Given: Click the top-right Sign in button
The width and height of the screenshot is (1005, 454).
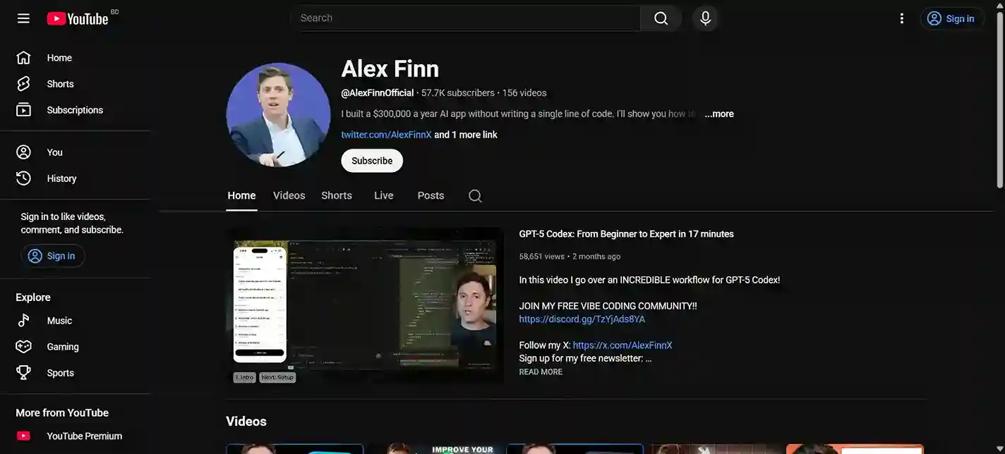Looking at the screenshot, I should point(951,19).
